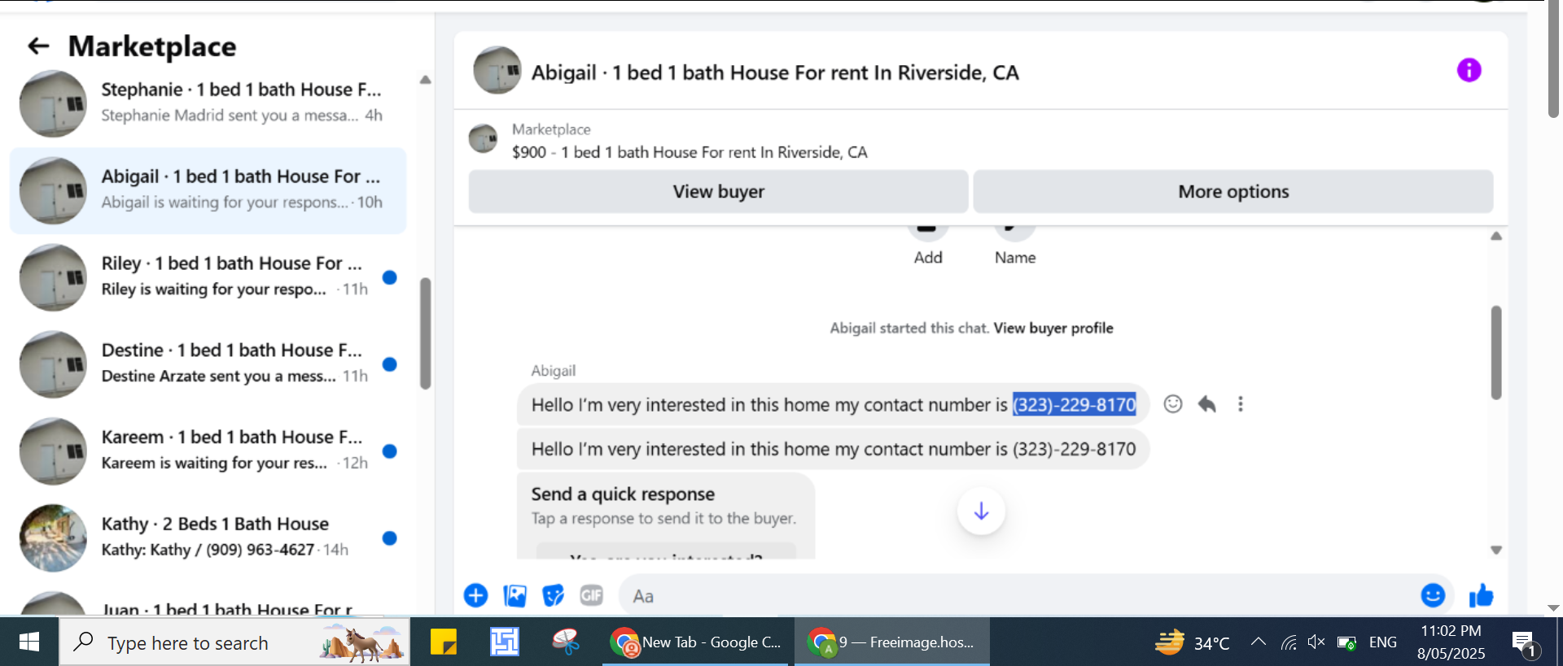Open conversation info with the purple info icon
Screen dimensions: 1563x666
pos(1469,71)
